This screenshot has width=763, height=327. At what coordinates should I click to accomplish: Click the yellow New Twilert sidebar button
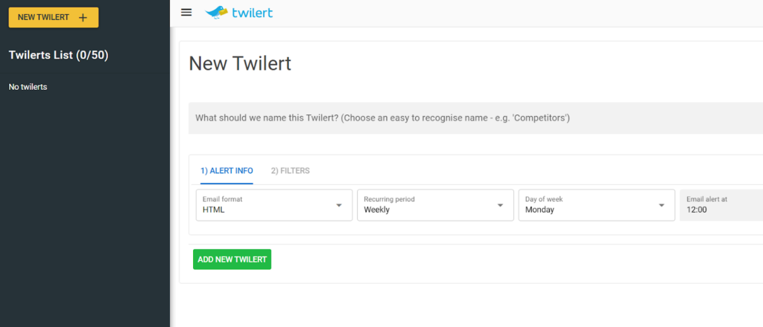point(45,18)
